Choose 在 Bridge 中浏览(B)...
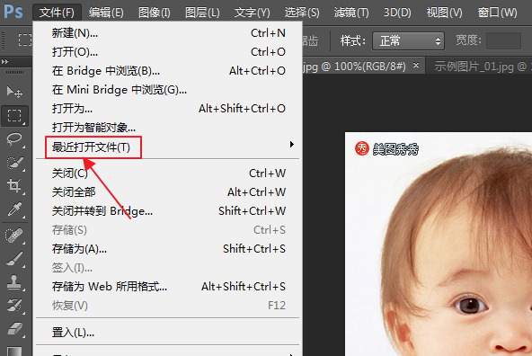 (168, 71)
